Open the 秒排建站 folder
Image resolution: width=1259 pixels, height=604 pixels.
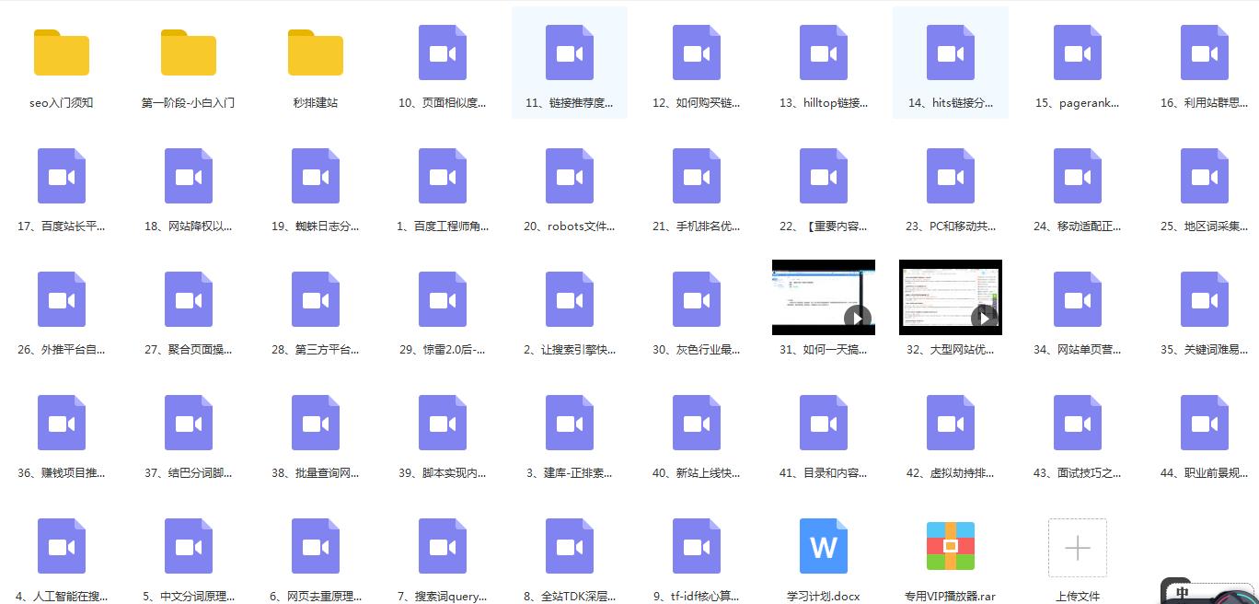(x=315, y=52)
